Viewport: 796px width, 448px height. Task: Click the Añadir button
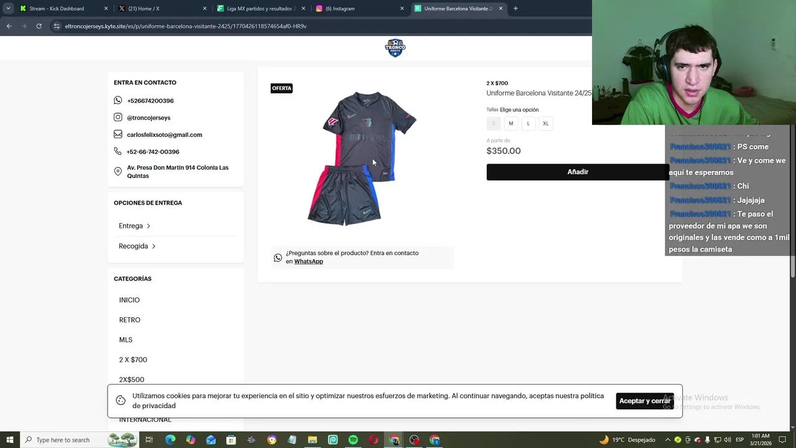(x=578, y=172)
